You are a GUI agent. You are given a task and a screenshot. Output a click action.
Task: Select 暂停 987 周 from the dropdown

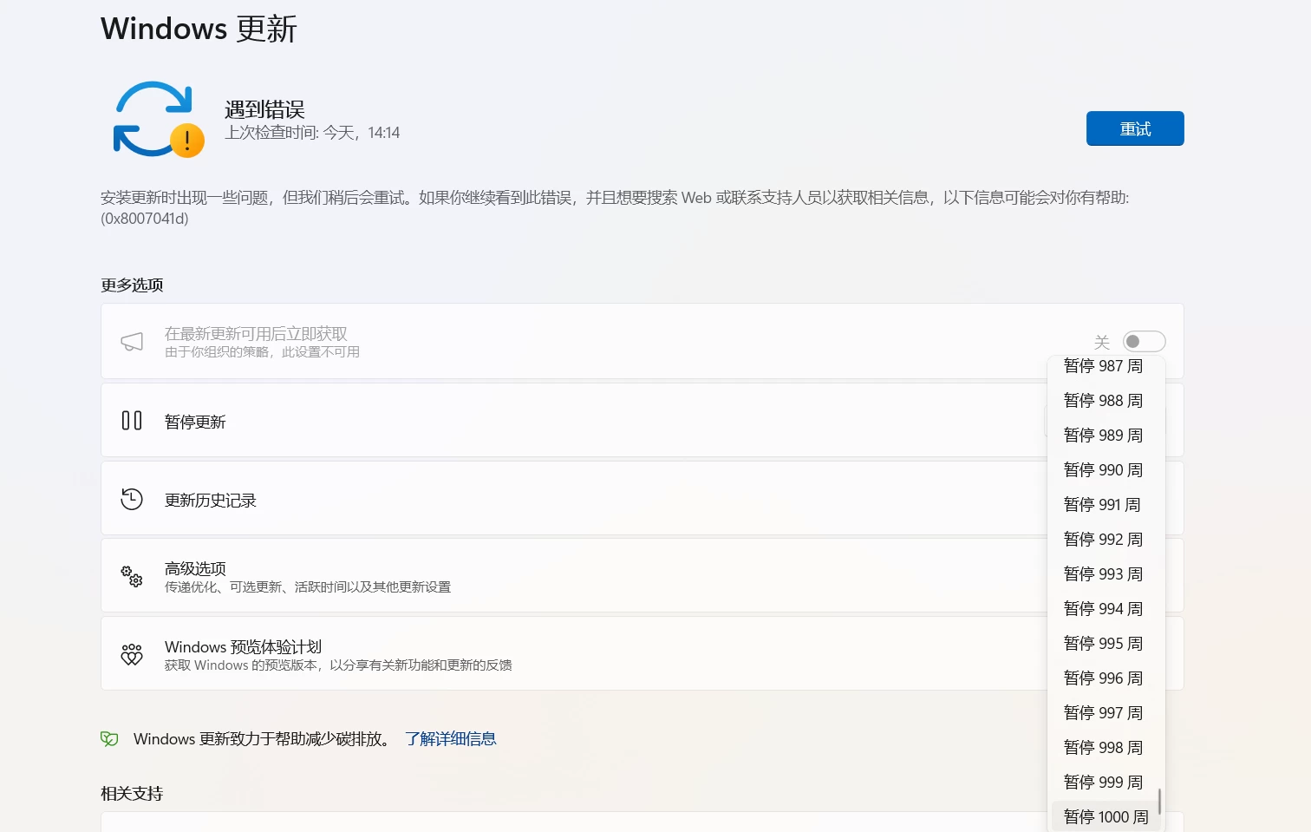pyautogui.click(x=1103, y=366)
